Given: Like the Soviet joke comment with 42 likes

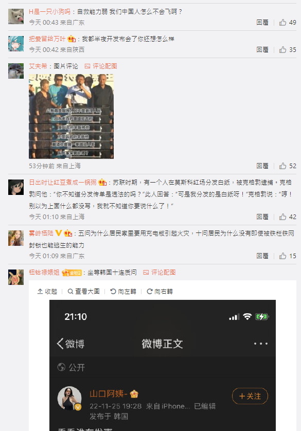Looking at the screenshot, I should [288, 217].
